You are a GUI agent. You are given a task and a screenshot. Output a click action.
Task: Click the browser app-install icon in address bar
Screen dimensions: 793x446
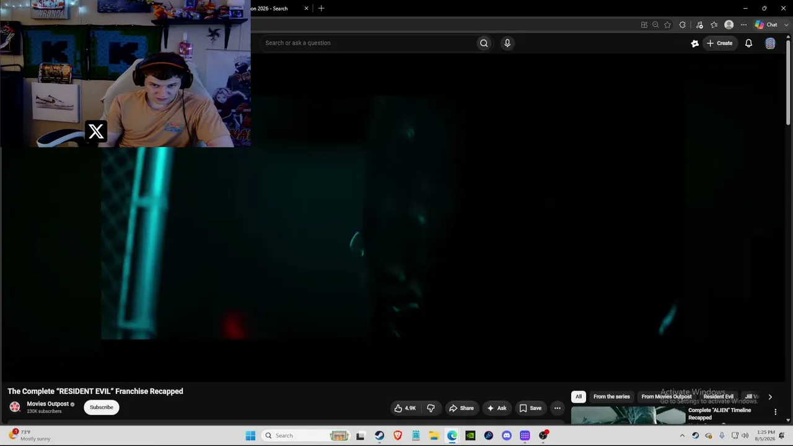pos(644,25)
